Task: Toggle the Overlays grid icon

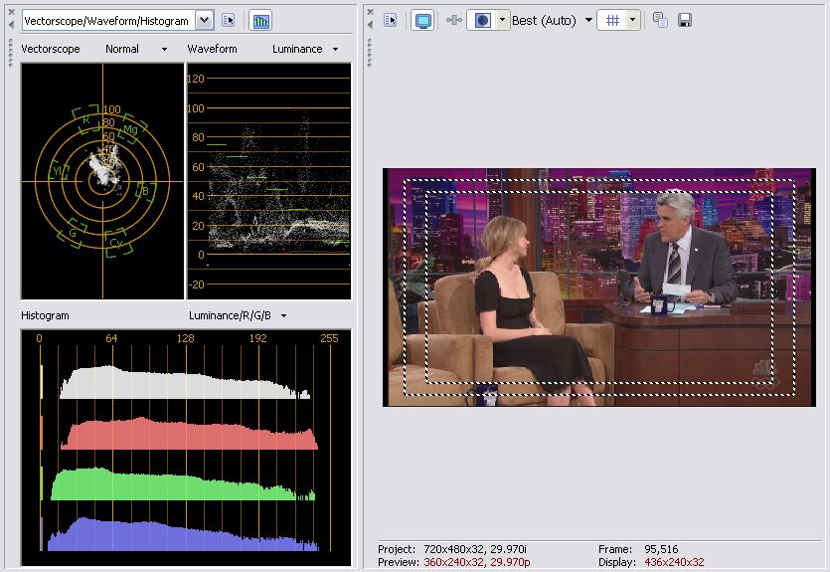Action: [x=612, y=21]
